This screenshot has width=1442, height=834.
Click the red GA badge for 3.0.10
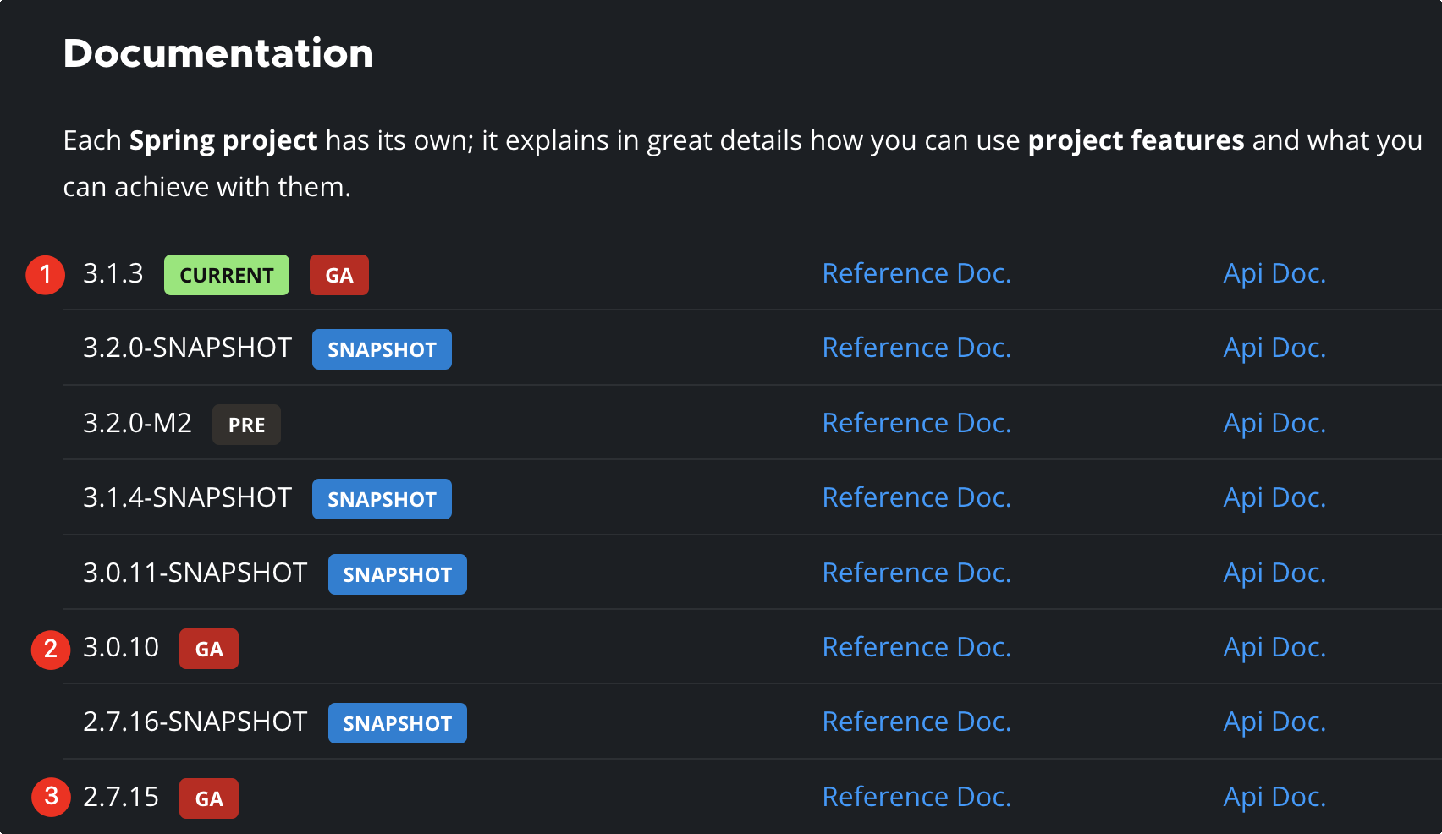coord(209,649)
